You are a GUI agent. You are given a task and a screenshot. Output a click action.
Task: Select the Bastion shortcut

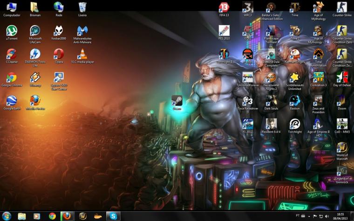tap(295, 103)
